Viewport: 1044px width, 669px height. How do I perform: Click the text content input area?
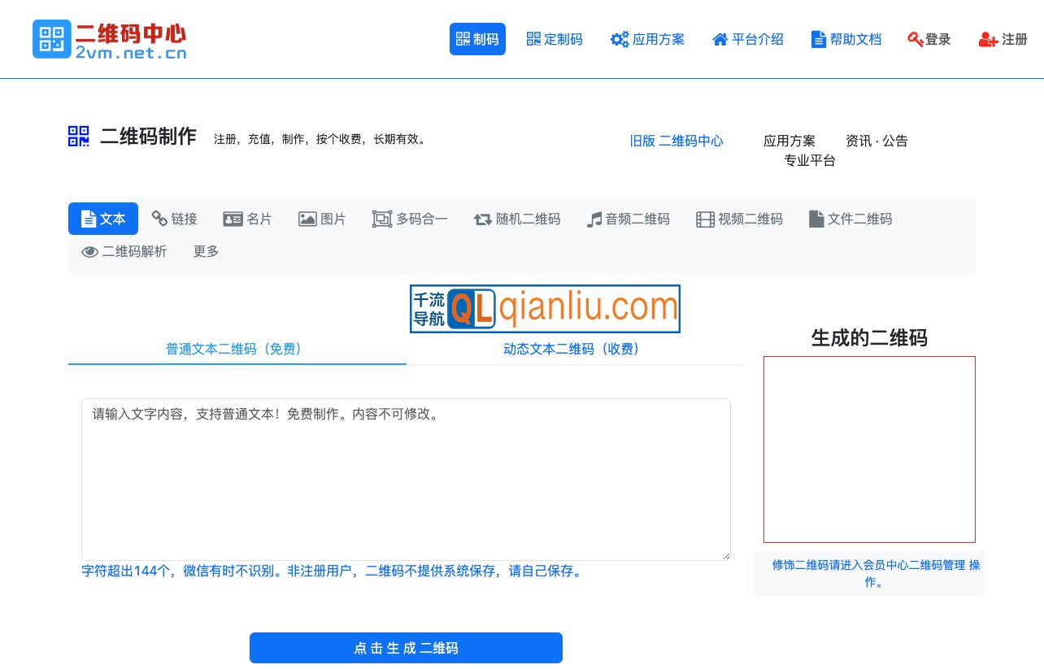(406, 479)
